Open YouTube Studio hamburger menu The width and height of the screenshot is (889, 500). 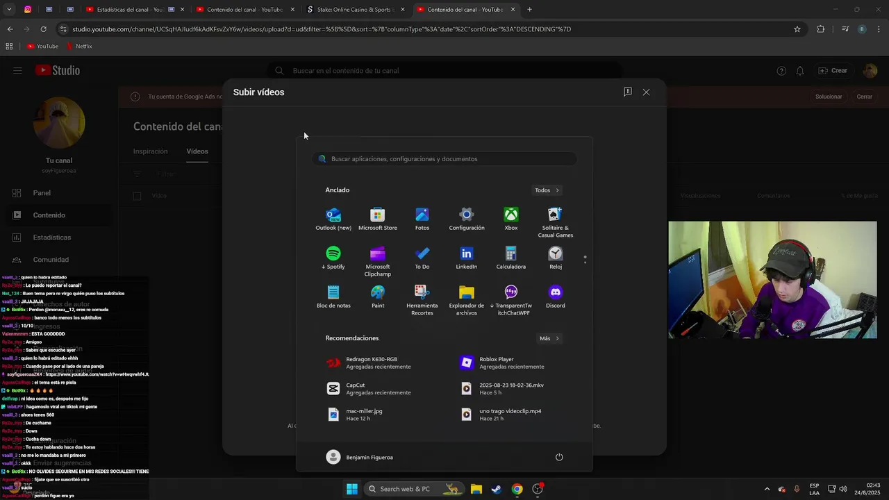17,70
